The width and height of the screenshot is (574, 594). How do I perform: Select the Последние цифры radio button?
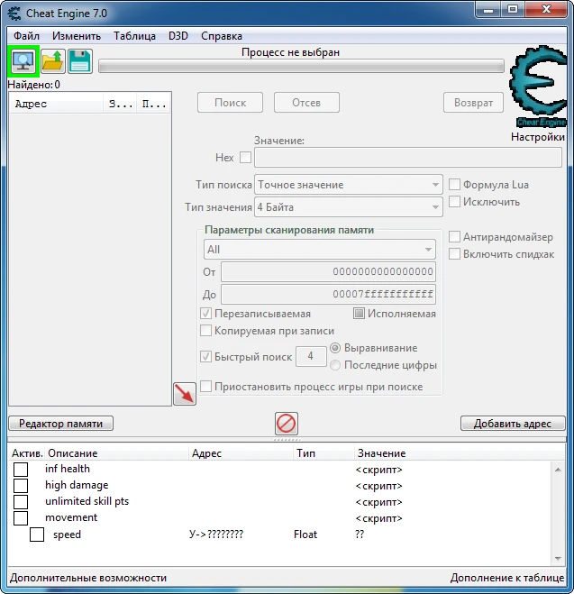pyautogui.click(x=335, y=365)
